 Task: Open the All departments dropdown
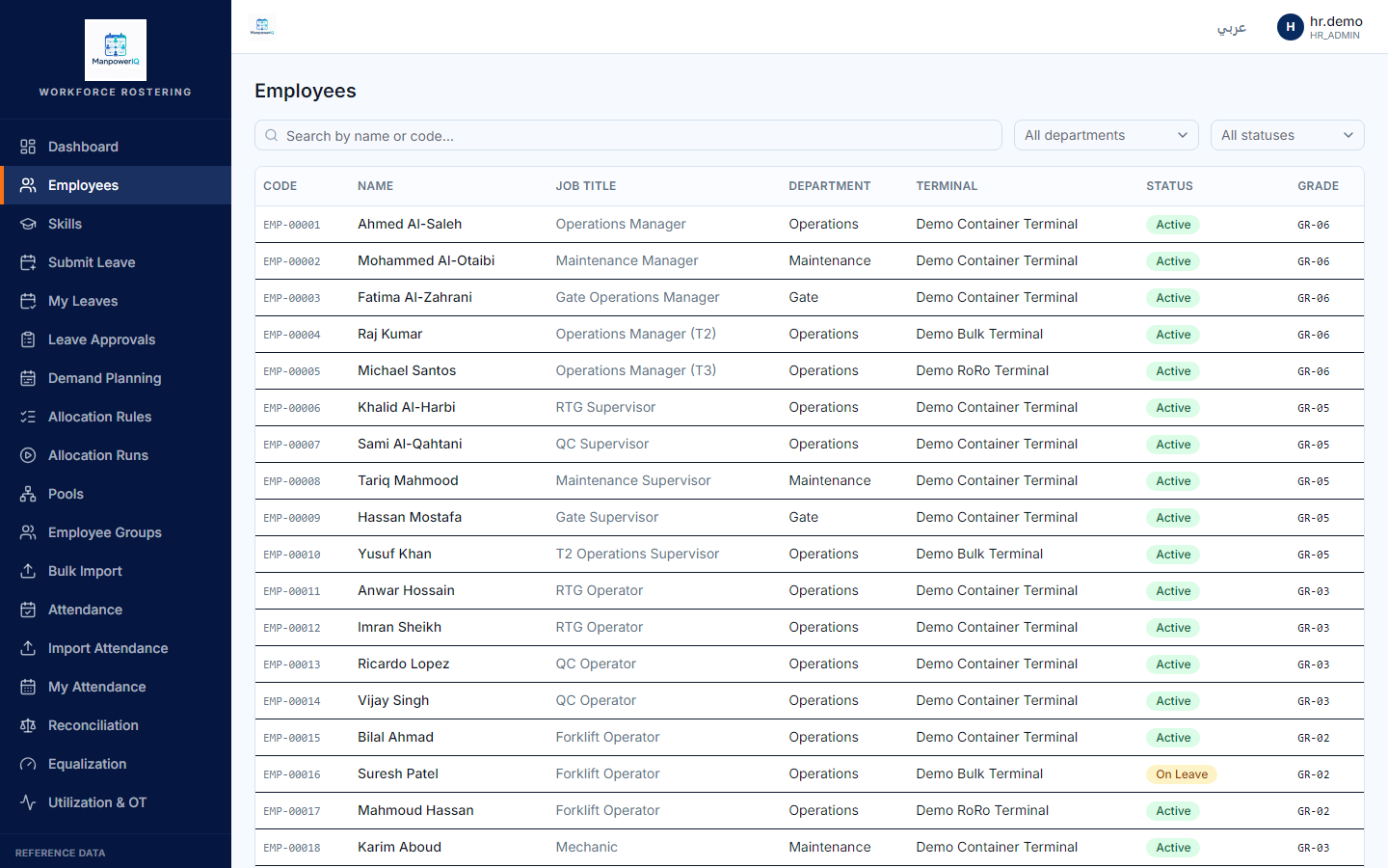(1106, 135)
